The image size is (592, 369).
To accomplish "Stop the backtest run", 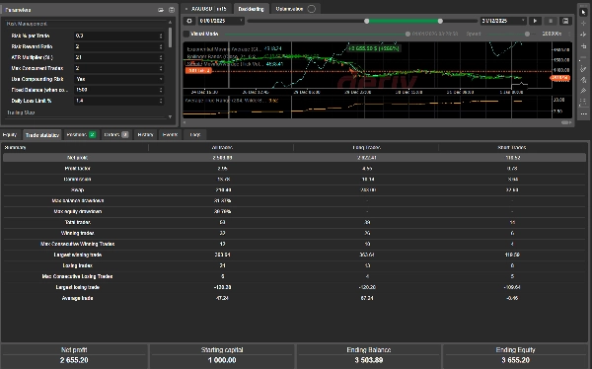I will point(551,21).
